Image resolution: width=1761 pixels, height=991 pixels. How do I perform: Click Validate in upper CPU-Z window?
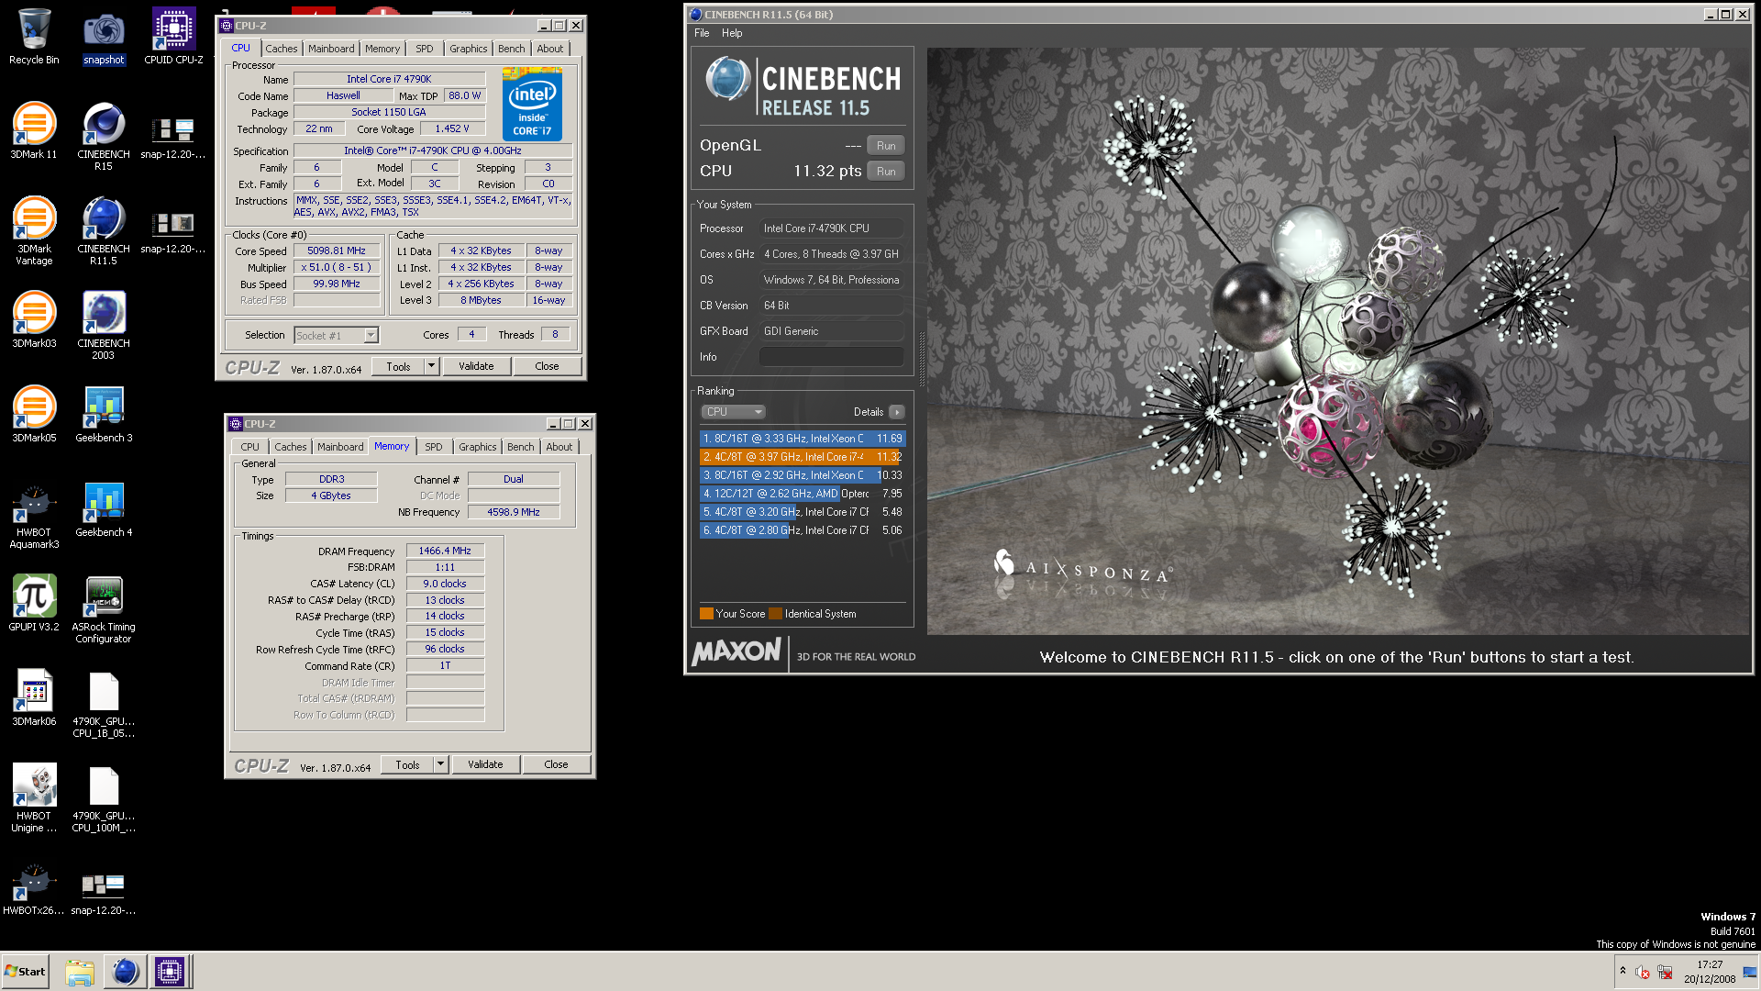(x=476, y=366)
